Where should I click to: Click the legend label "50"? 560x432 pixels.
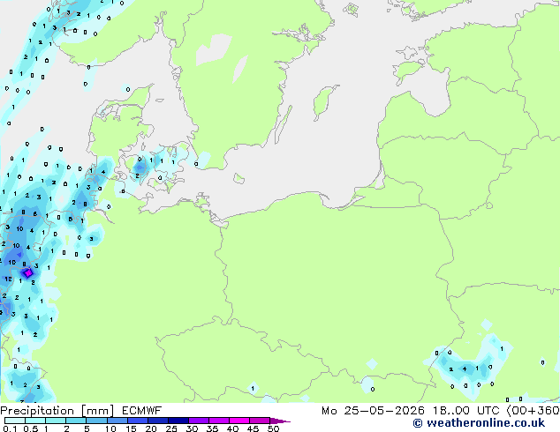[x=273, y=428]
